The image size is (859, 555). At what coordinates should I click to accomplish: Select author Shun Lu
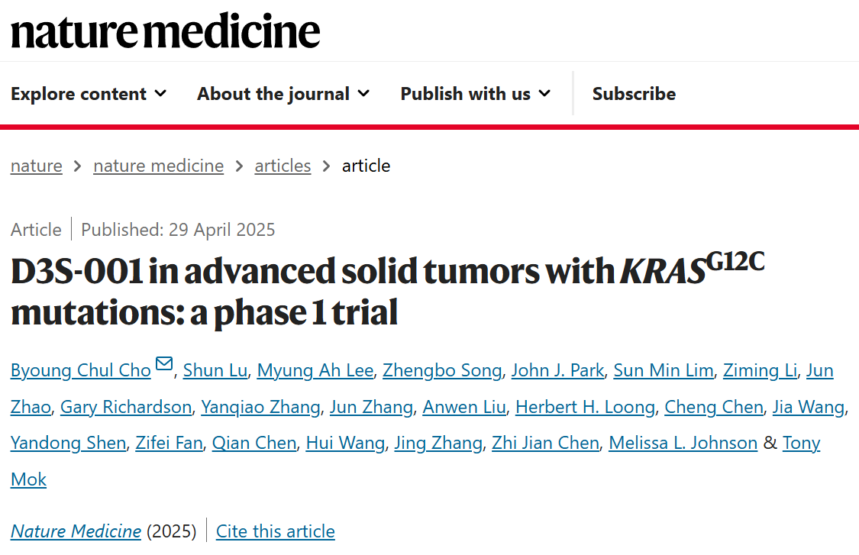pyautogui.click(x=215, y=370)
